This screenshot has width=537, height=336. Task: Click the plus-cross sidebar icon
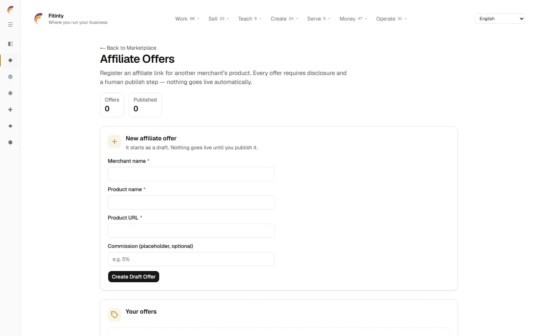[x=10, y=110]
